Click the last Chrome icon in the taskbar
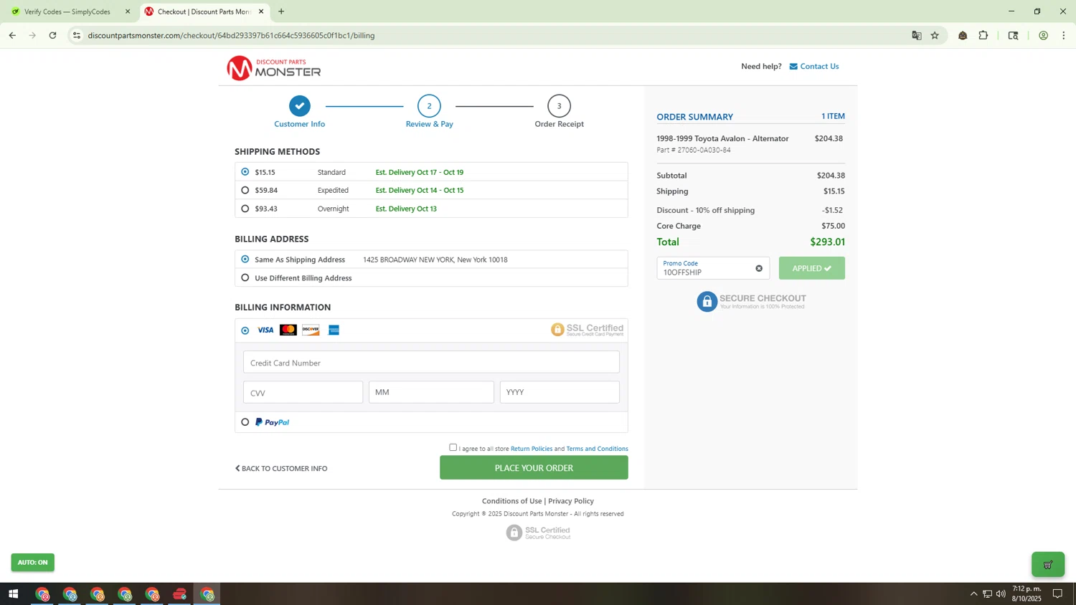The height and width of the screenshot is (605, 1076). 207,594
